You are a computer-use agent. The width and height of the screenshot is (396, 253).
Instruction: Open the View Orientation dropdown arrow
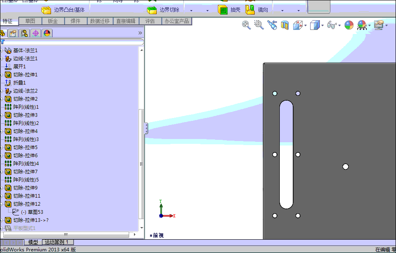(x=306, y=25)
